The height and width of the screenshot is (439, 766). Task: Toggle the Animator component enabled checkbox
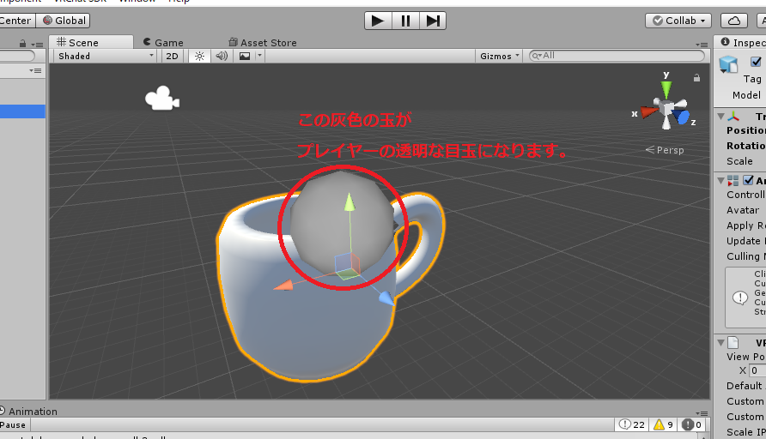click(x=748, y=180)
